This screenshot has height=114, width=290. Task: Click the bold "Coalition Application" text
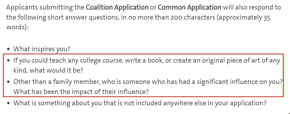click(x=117, y=8)
